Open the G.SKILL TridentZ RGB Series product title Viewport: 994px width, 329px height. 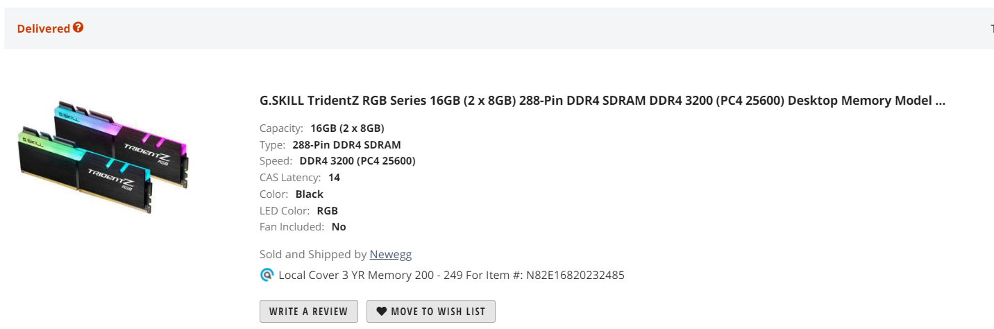pyautogui.click(x=603, y=101)
